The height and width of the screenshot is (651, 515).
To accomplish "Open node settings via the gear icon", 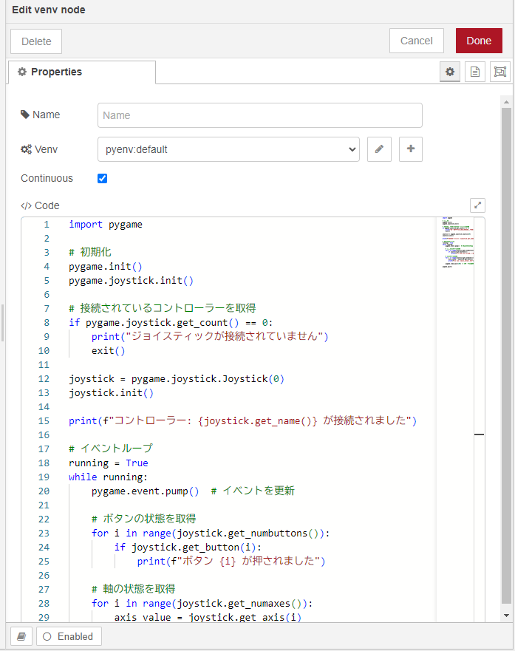I will coord(449,72).
